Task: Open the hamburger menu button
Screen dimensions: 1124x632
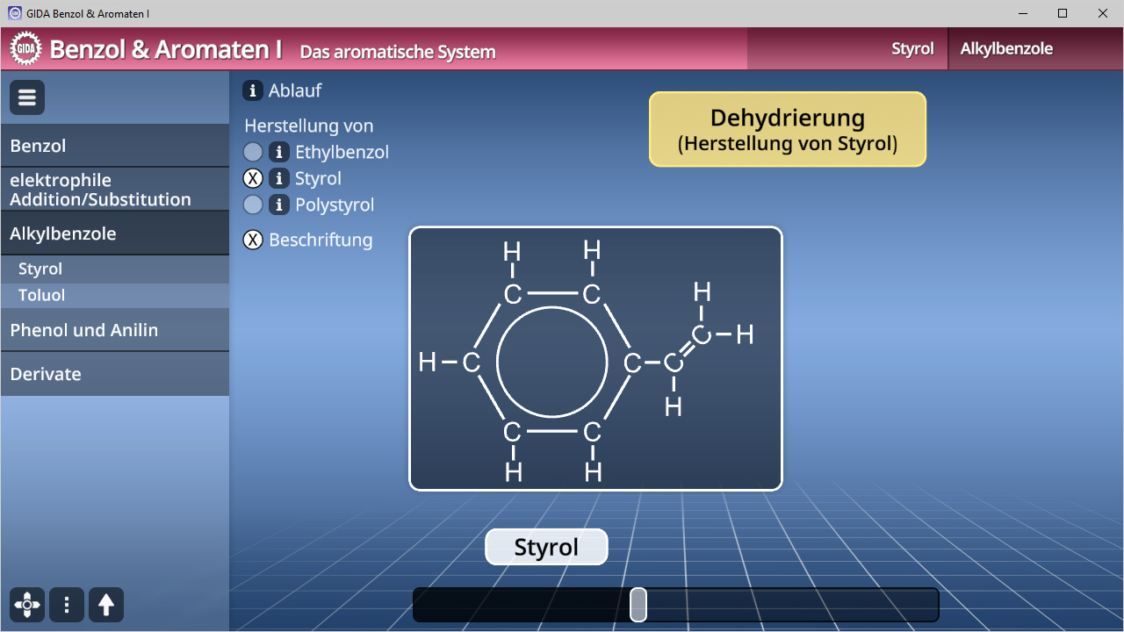Action: click(27, 97)
